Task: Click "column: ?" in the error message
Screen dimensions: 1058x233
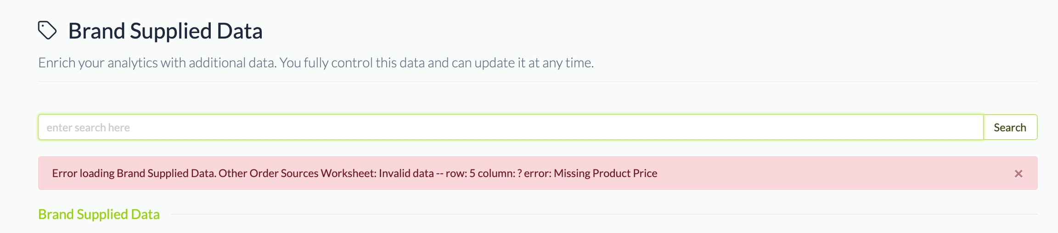Action: [501, 173]
